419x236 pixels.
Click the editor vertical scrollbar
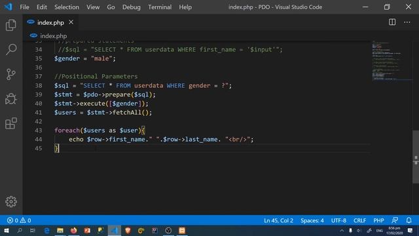pos(416,157)
